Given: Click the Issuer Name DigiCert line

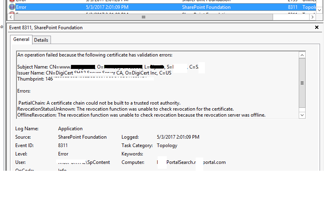Looking at the screenshot, I should [x=94, y=73].
